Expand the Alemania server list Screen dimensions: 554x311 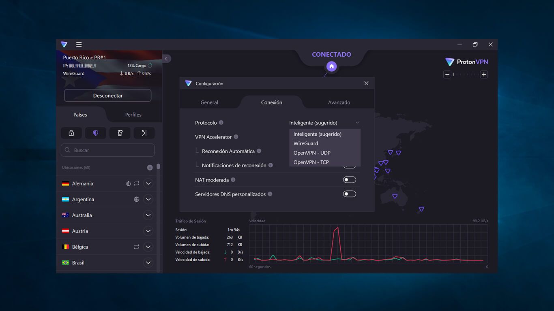click(148, 183)
